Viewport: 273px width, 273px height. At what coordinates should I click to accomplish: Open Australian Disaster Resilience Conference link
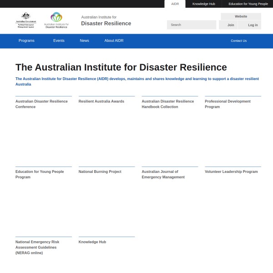pyautogui.click(x=41, y=104)
